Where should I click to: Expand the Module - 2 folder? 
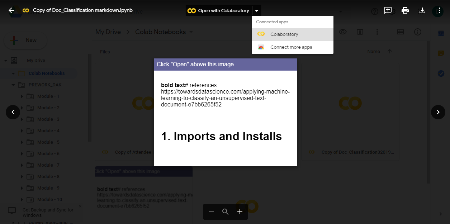pyautogui.click(x=22, y=108)
